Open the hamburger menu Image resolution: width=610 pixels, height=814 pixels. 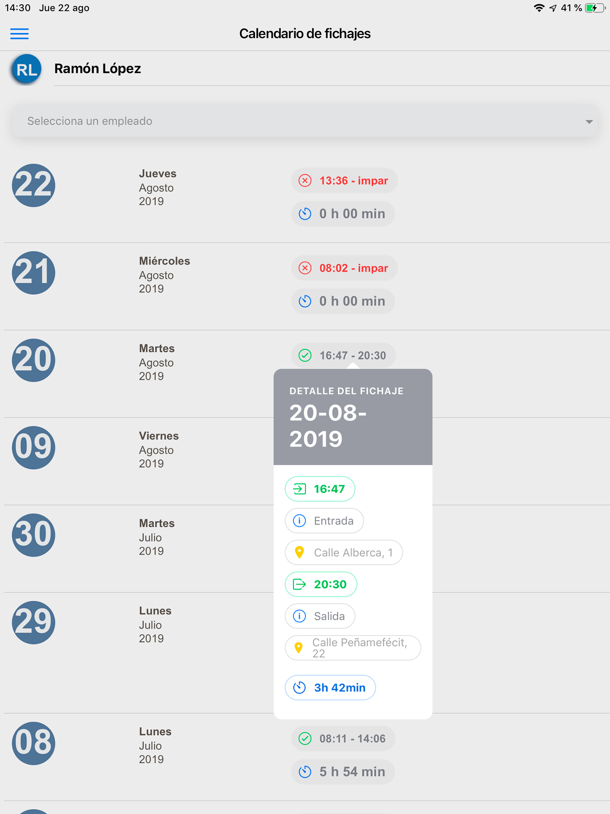[19, 33]
